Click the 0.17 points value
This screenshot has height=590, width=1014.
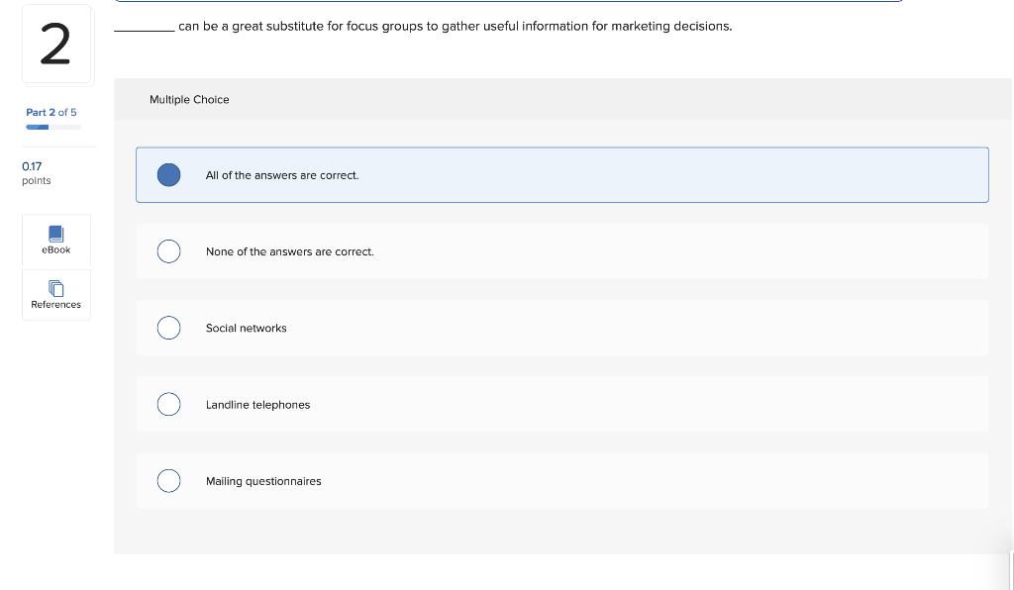point(32,167)
